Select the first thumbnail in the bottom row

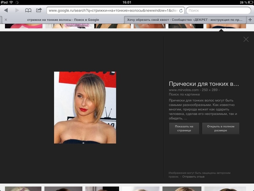[x=23, y=189]
